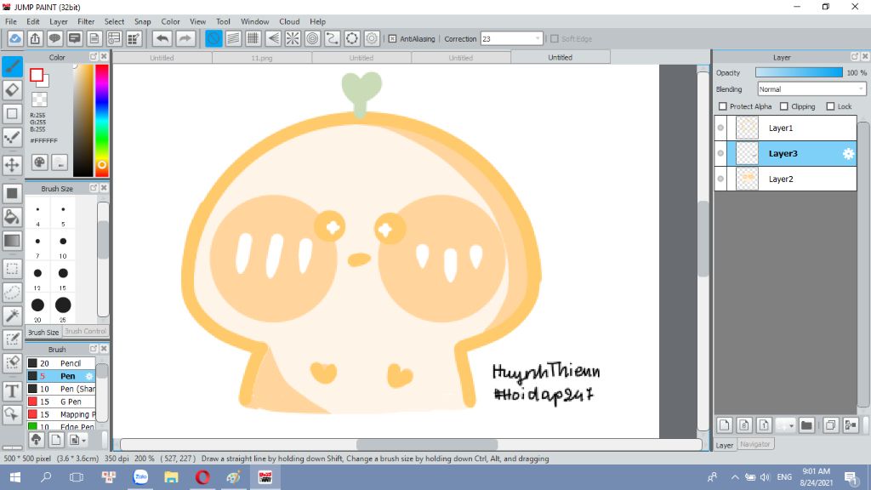Switch to the Brush Control tab
This screenshot has height=490, width=871.
pos(85,331)
